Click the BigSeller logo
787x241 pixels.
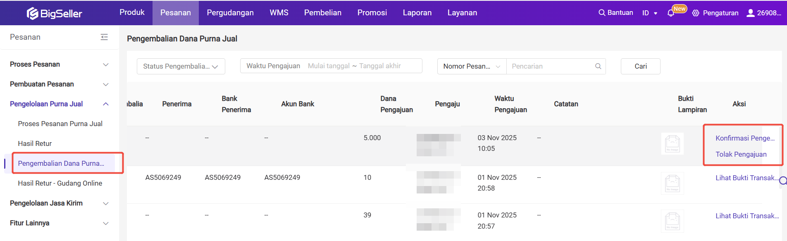55,13
